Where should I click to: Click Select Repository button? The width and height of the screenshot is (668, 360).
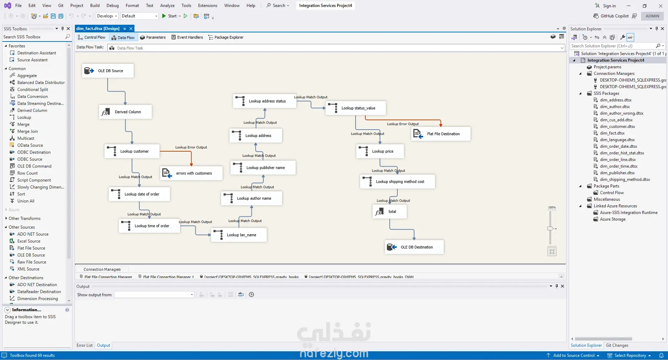pos(630,355)
